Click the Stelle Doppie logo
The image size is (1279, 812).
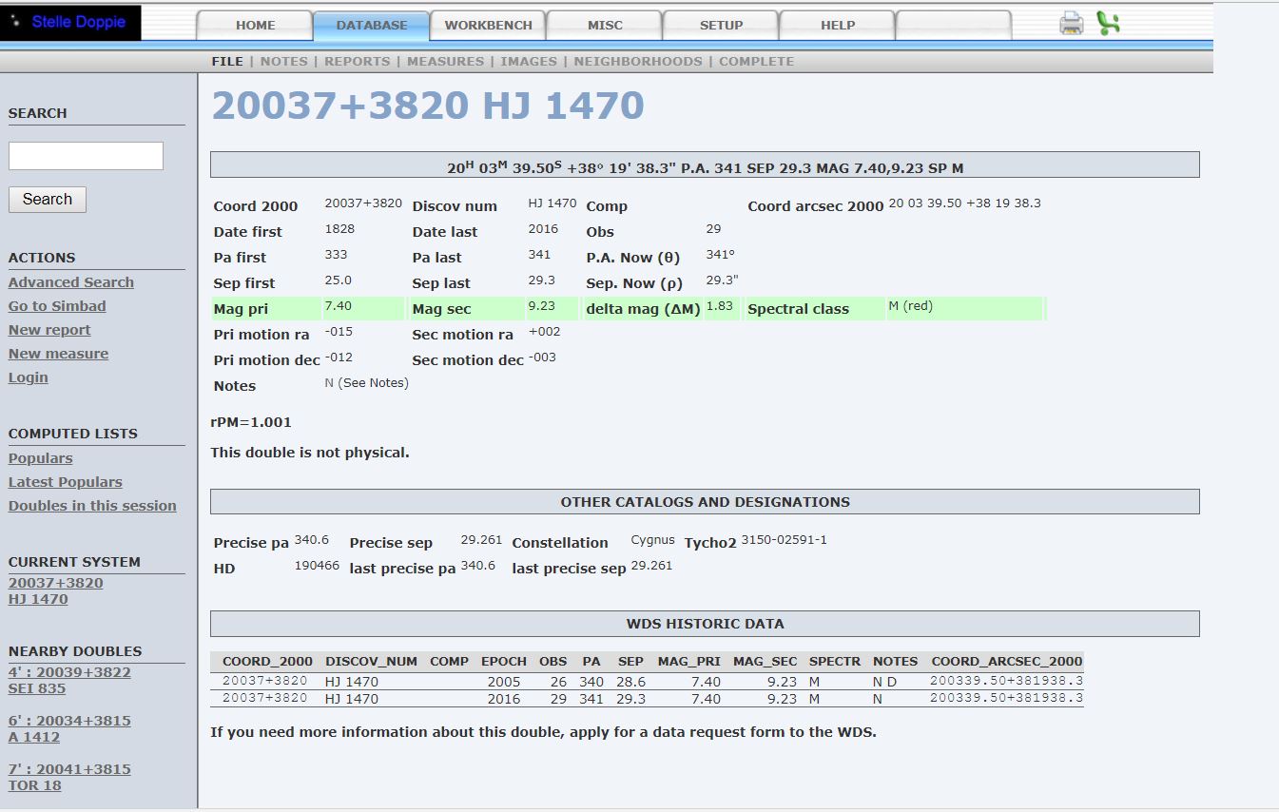(x=71, y=22)
